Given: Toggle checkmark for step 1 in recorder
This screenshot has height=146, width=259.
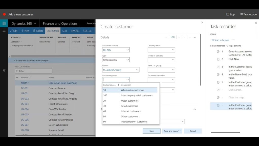Looking at the screenshot, I should [218, 51].
